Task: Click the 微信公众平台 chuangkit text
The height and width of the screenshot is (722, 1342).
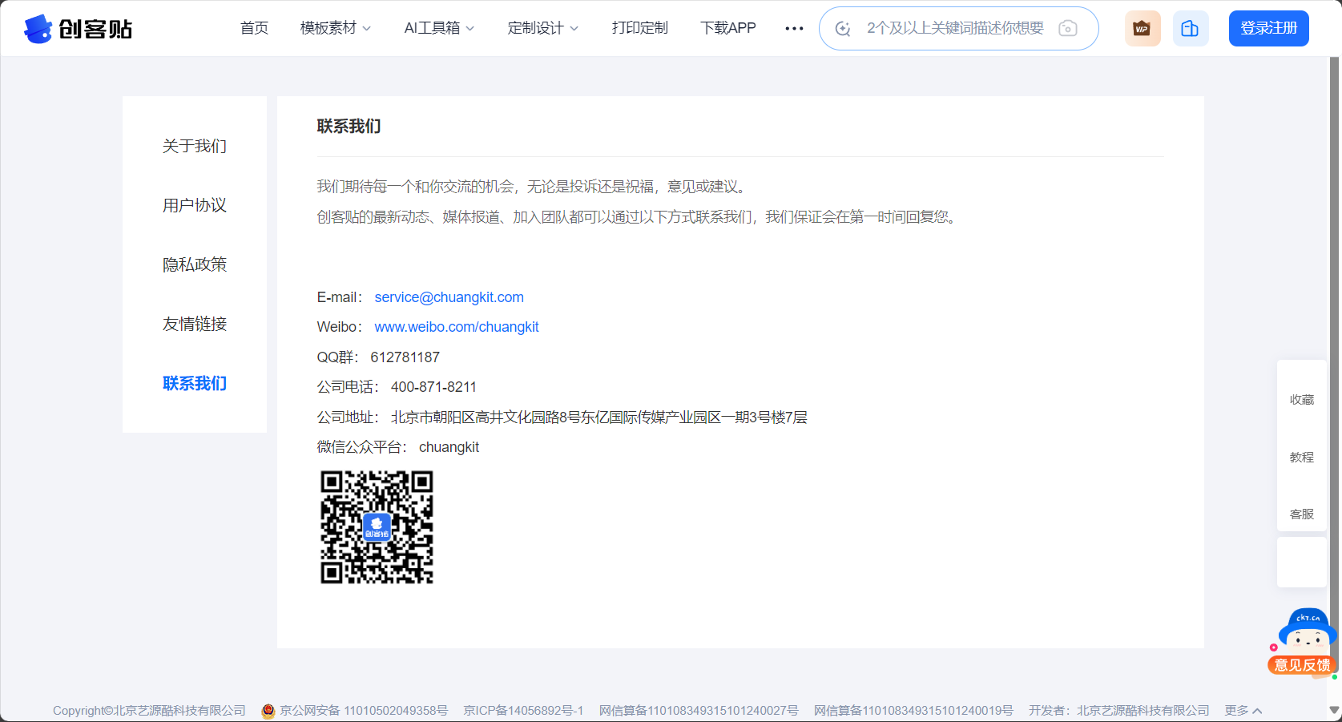Action: coord(398,447)
